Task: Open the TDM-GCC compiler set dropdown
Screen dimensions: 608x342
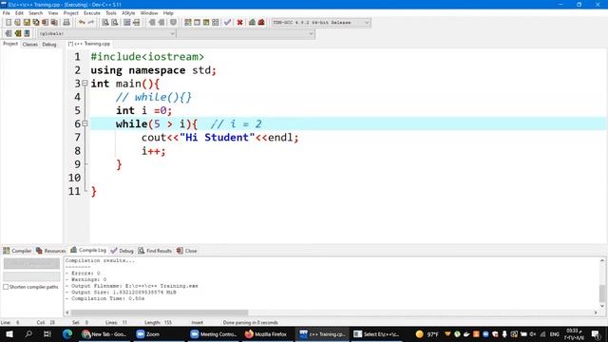Action: click(320, 23)
